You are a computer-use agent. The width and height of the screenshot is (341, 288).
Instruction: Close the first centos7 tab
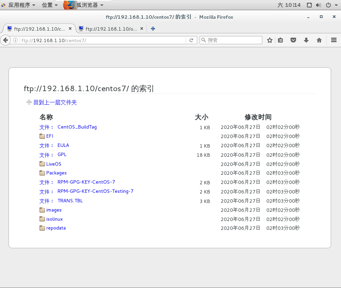(x=70, y=29)
